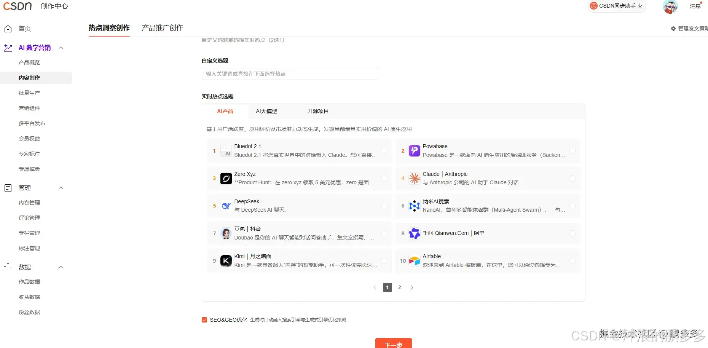Switch to the 产品推广创作 tab

click(x=163, y=28)
